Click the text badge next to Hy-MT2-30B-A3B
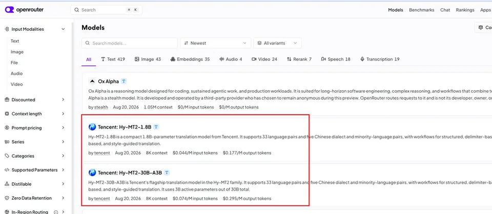The height and width of the screenshot is (214, 492). [167, 173]
